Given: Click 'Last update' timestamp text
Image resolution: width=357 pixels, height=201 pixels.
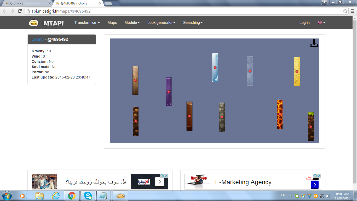Looking at the screenshot, I should click(x=61, y=77).
